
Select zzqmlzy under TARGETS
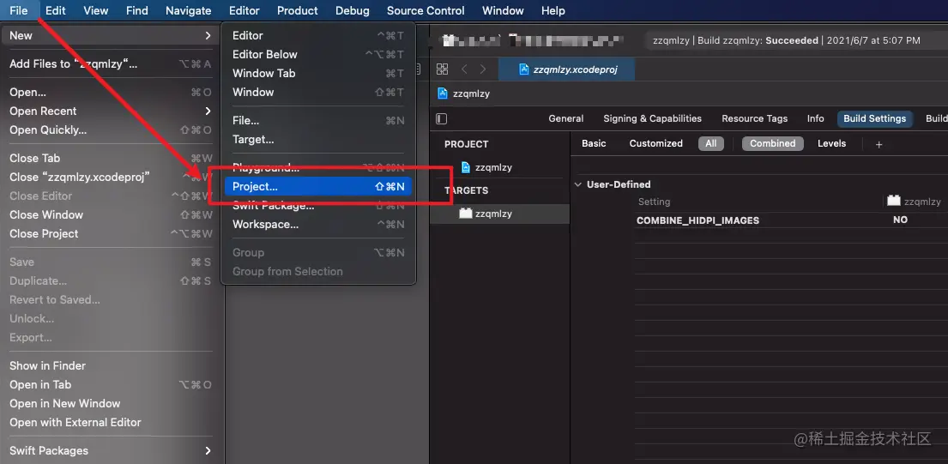(499, 214)
